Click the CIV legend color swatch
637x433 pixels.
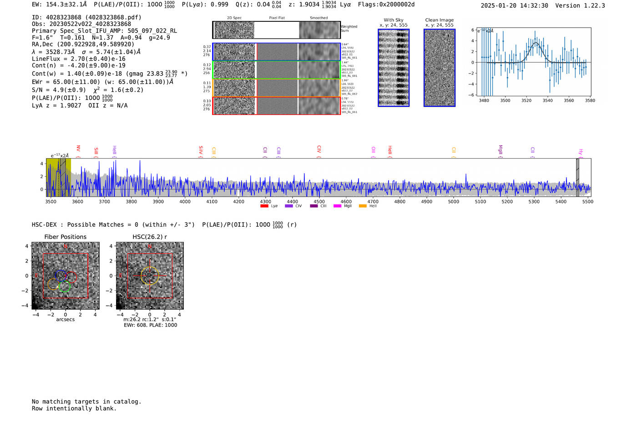click(288, 206)
